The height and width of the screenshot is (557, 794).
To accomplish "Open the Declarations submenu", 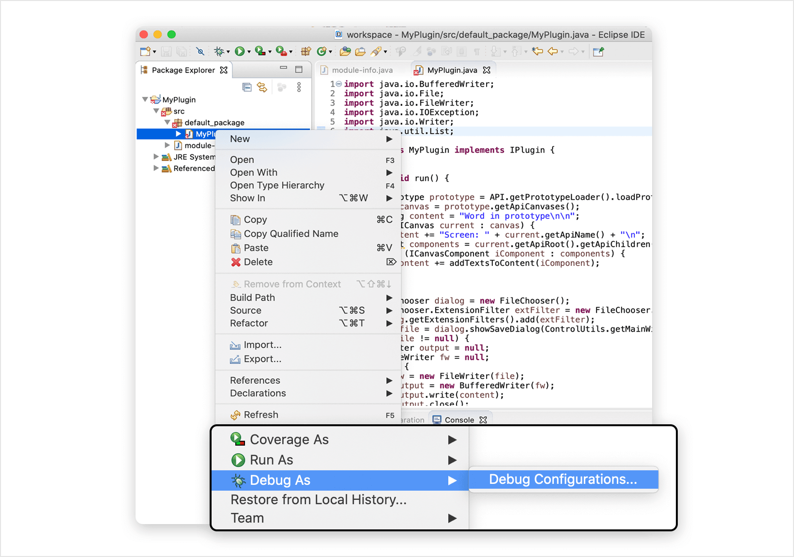I will (308, 393).
